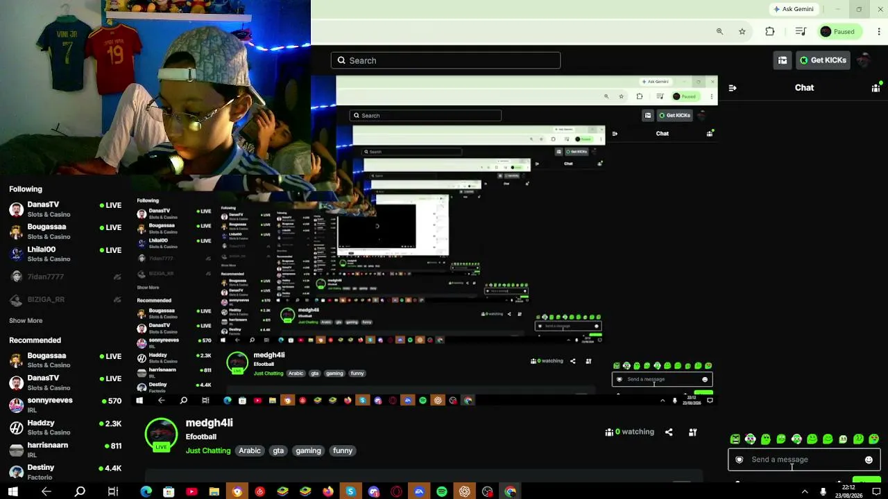The image size is (888, 499).
Task: Click the chat identity badge icon in message box
Action: pyautogui.click(x=740, y=459)
